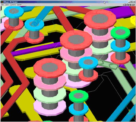Click the green pad beside the largest red via
Viewport: 136px width, 122px height.
point(120,33)
